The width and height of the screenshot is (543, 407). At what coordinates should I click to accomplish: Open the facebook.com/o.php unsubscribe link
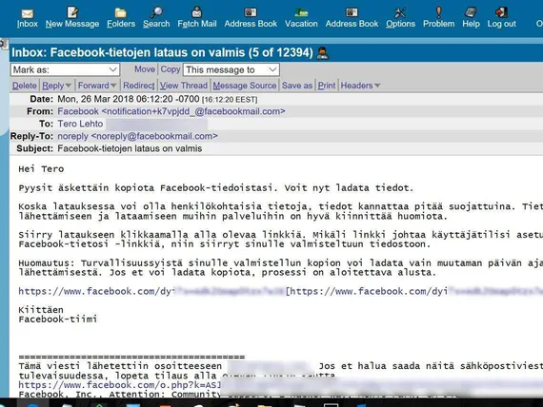pyautogui.click(x=119, y=385)
